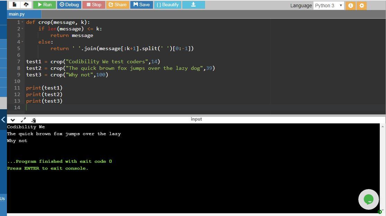Open the green chat bubble widget
The width and height of the screenshot is (386, 216).
click(368, 199)
